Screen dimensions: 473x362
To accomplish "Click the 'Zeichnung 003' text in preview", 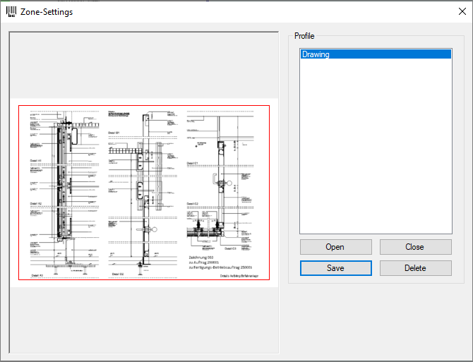I will tap(201, 258).
